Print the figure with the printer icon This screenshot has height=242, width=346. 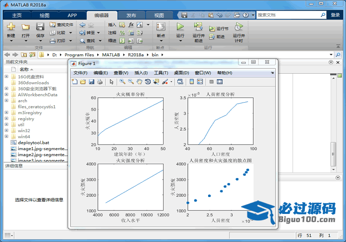tap(99, 82)
